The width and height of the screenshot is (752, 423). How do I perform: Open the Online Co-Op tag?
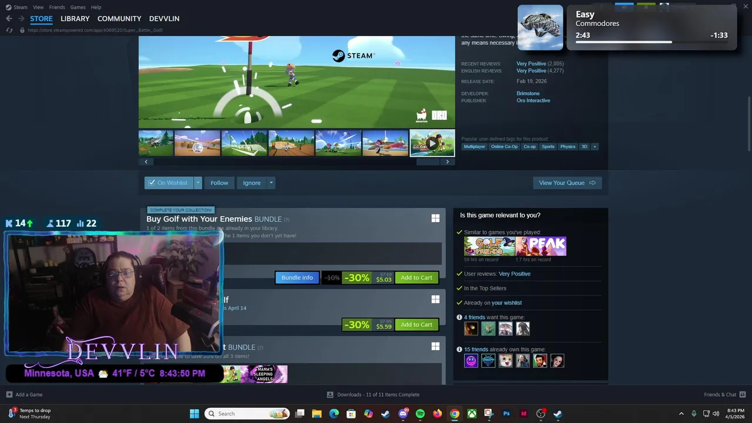coord(504,146)
